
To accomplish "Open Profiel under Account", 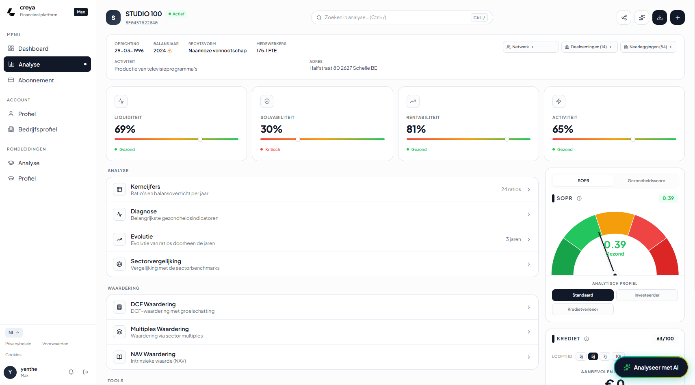I will point(47,114).
